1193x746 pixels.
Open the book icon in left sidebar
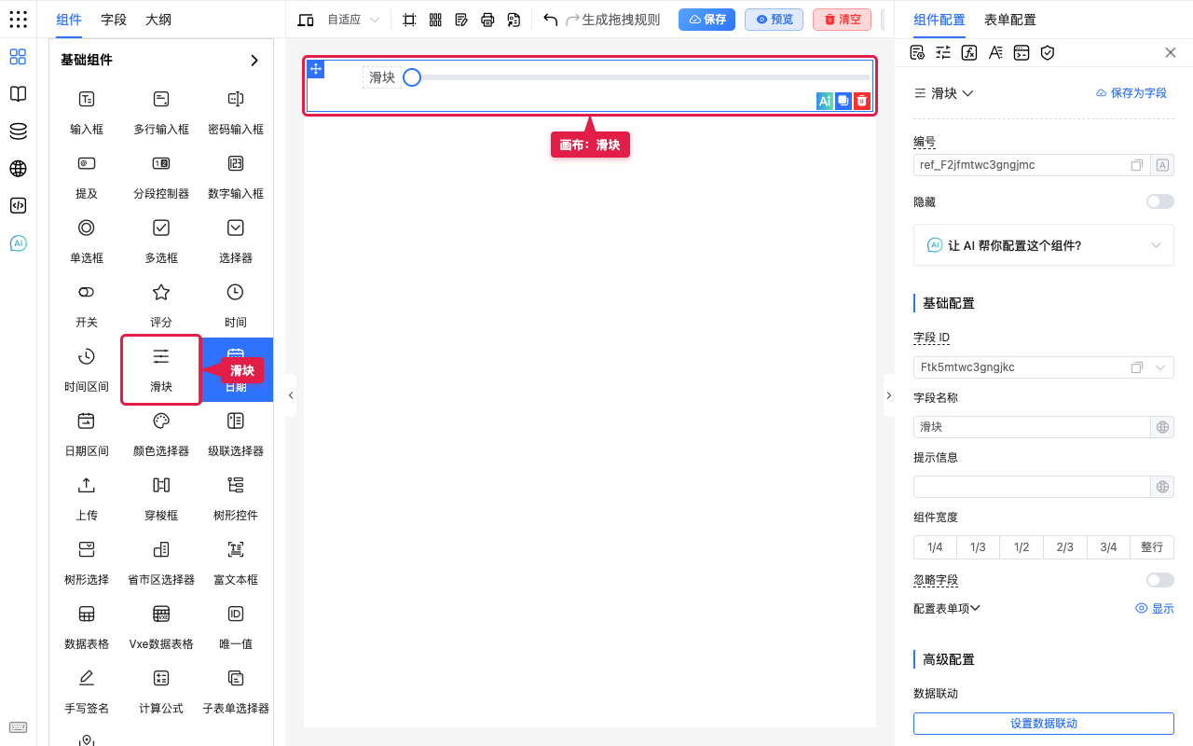coord(18,94)
